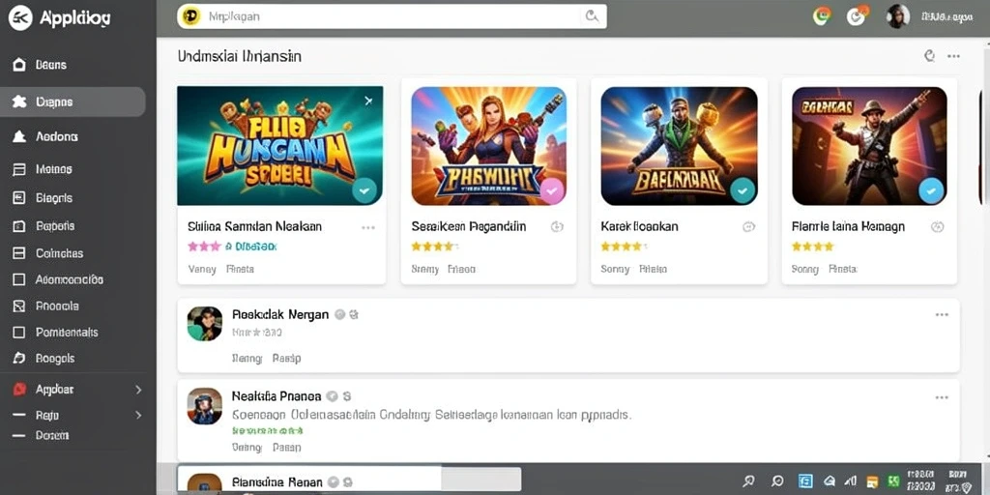Toggle the pink check badge on second thumbnail
This screenshot has width=990, height=495.
tap(552, 189)
